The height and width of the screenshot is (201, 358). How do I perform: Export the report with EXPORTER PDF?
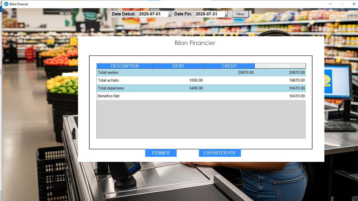click(x=220, y=153)
